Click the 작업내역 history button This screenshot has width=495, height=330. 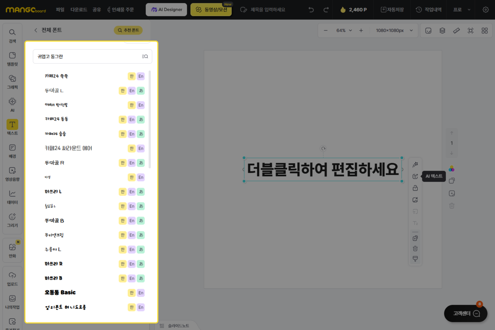click(x=428, y=10)
